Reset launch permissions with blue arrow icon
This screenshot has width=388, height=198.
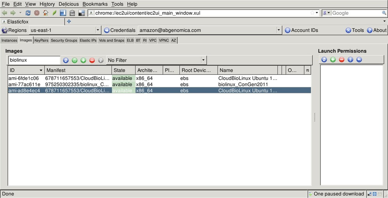point(359,59)
